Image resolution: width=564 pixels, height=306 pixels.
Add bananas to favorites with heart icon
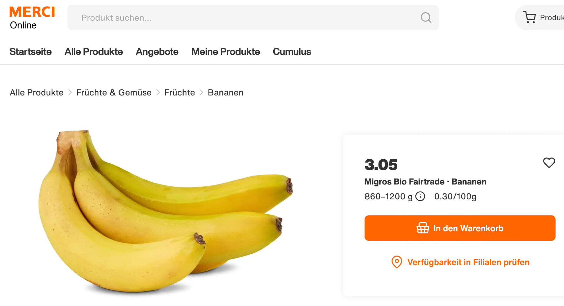click(x=549, y=163)
